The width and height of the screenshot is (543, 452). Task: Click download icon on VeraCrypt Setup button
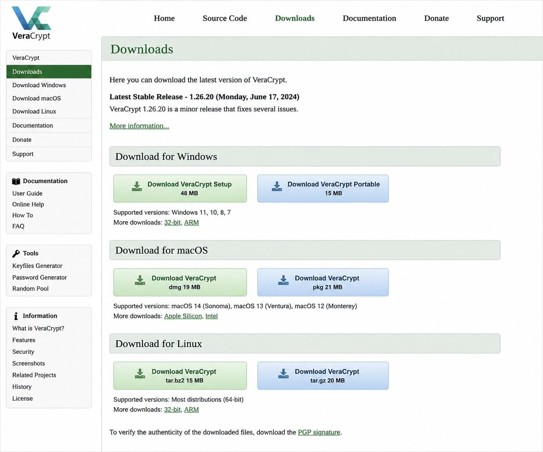point(137,187)
